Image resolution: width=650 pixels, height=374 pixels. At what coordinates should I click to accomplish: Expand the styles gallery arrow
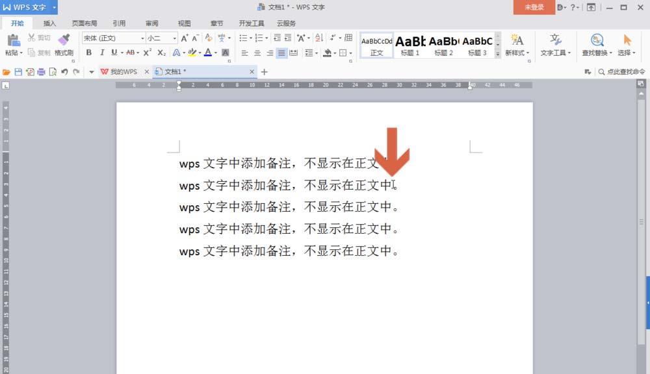498,53
